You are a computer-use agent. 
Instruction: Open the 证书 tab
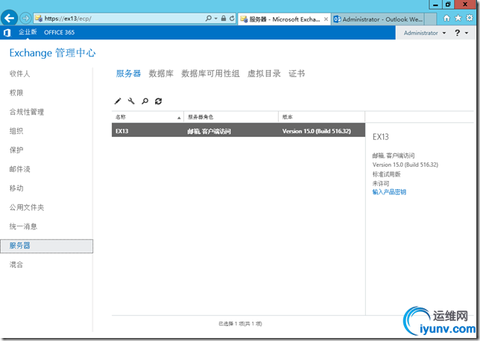click(297, 74)
